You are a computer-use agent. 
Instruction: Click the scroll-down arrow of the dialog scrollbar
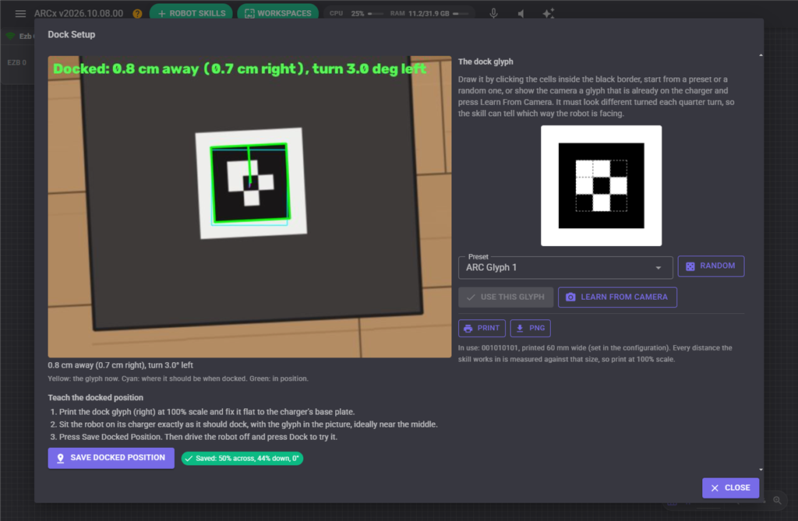761,470
